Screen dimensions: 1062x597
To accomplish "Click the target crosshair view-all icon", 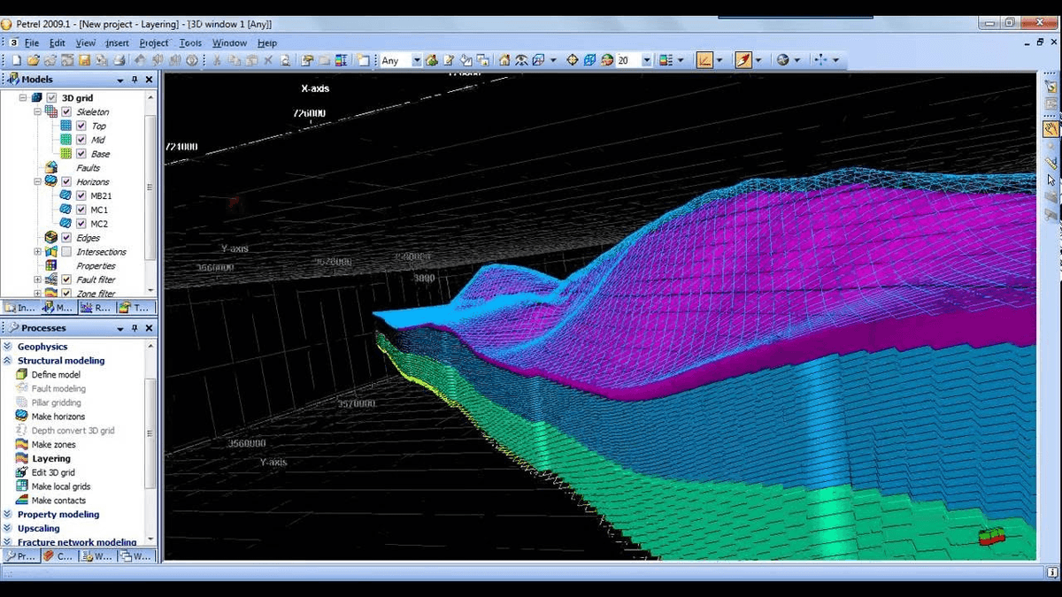I will pyautogui.click(x=572, y=60).
